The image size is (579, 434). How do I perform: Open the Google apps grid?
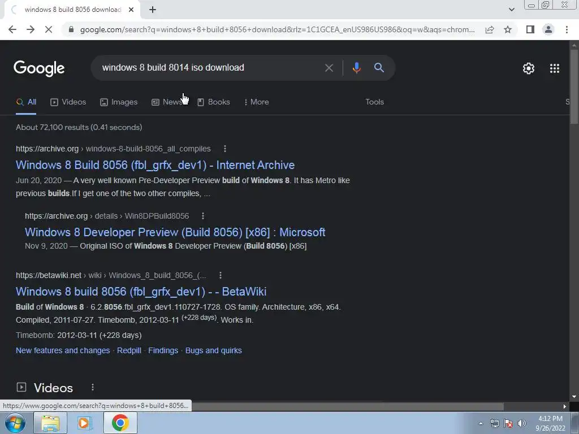pos(555,68)
